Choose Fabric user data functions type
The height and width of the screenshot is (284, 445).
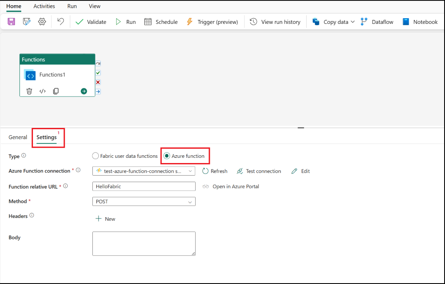click(x=95, y=156)
